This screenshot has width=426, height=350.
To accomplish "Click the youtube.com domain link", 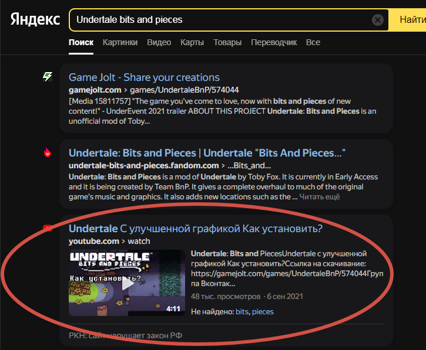I will 94,241.
